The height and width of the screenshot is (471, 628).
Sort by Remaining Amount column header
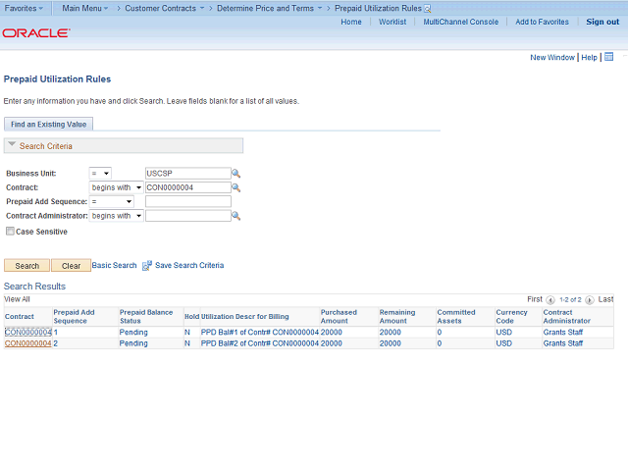(x=397, y=316)
